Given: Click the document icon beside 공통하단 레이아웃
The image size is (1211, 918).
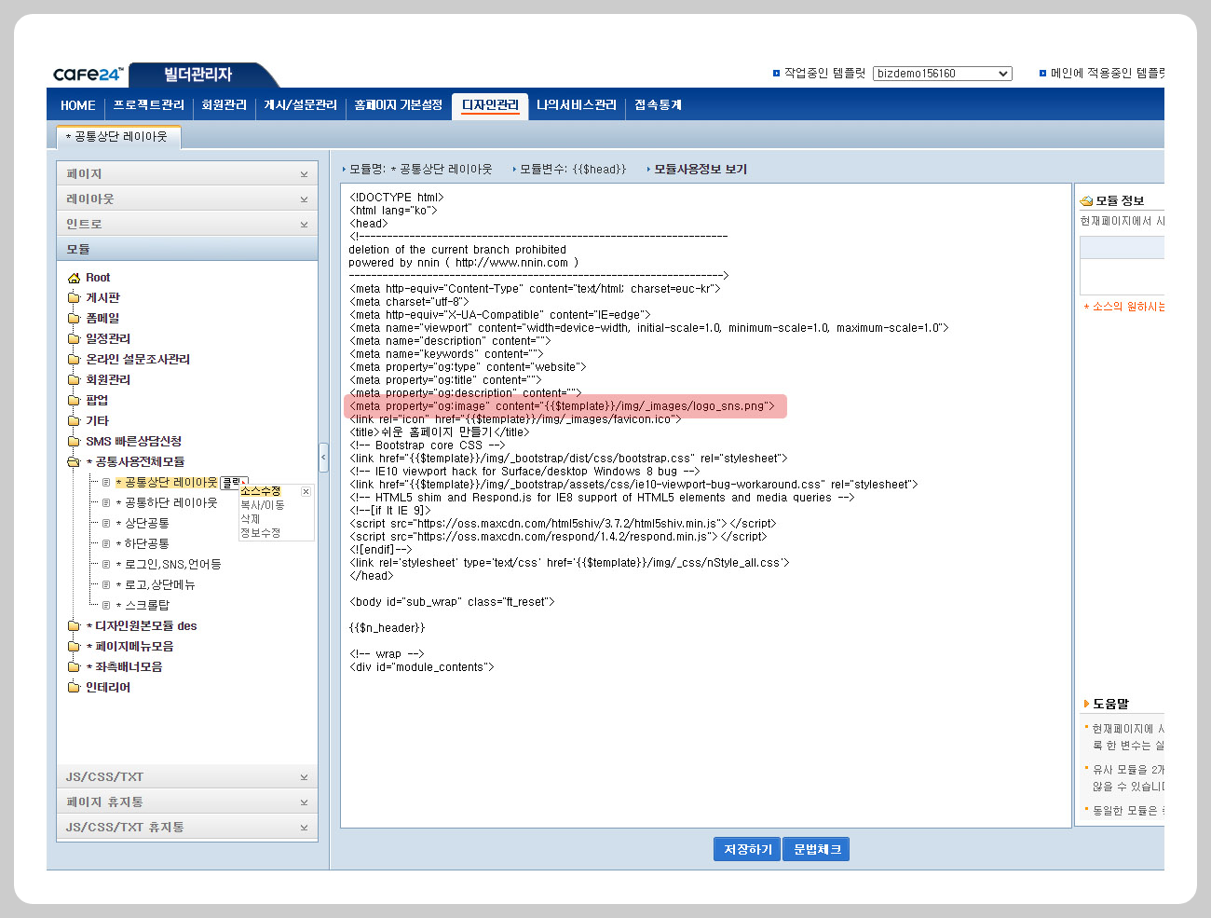Looking at the screenshot, I should [x=106, y=503].
